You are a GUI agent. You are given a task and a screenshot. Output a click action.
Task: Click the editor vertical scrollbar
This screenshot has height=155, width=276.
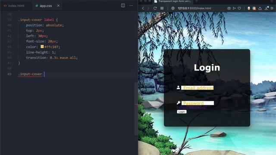coord(136,109)
